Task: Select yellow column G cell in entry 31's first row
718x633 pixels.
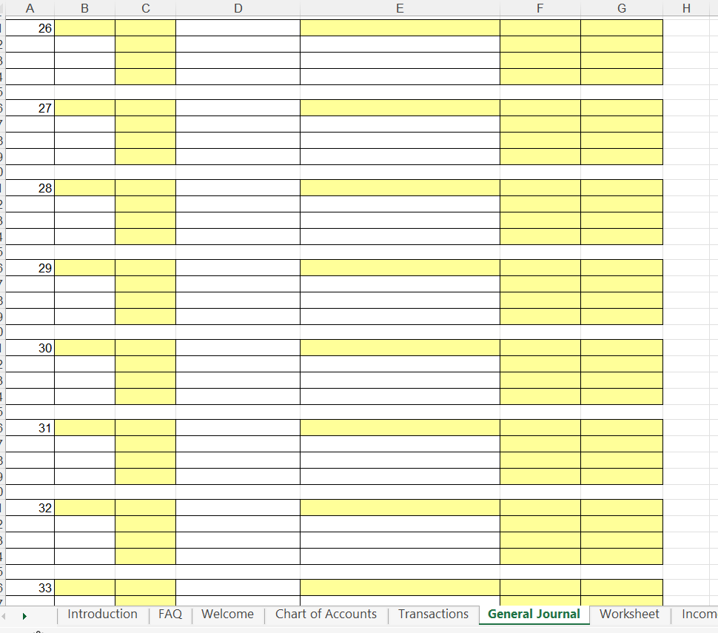Action: pos(622,428)
